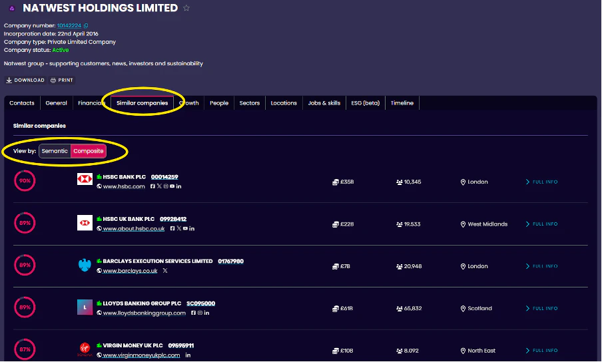The width and height of the screenshot is (602, 362).
Task: Click the 90% similarity ring for HSBC Bank
Action: click(25, 180)
